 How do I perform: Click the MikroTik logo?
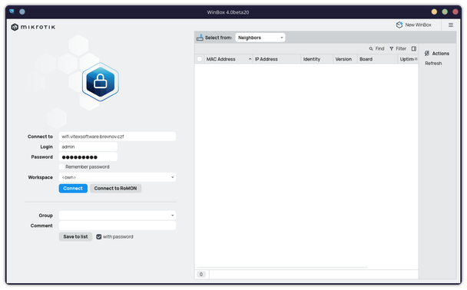33,27
